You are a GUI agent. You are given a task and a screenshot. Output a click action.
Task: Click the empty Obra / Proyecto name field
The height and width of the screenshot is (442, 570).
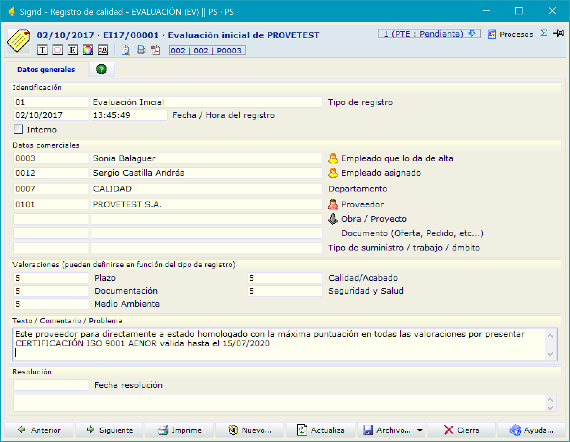coord(207,219)
